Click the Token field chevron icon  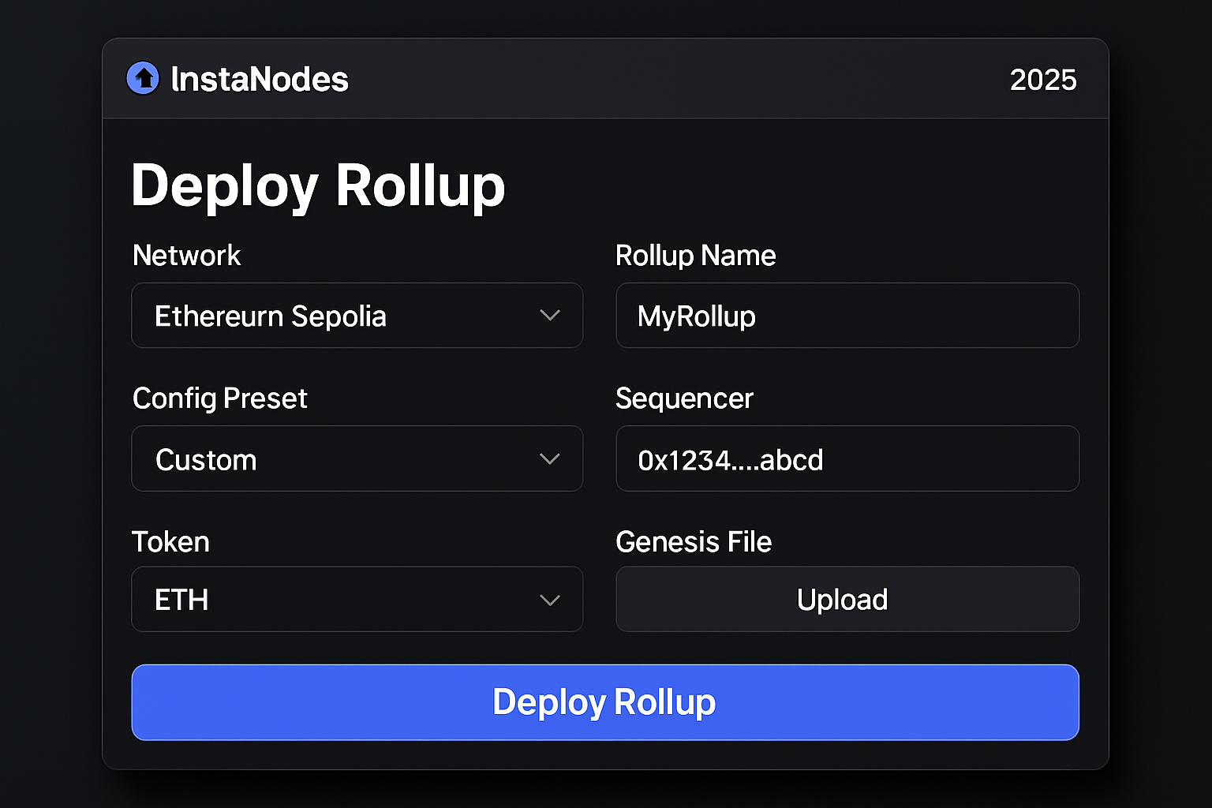[550, 600]
